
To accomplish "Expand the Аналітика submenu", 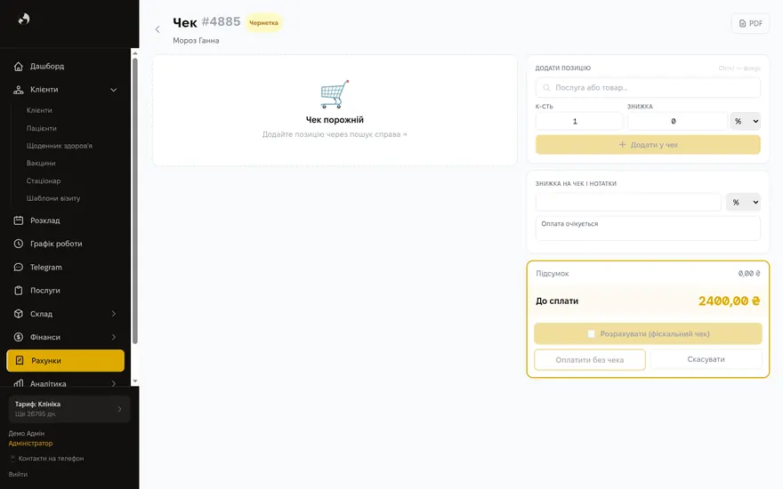I will pos(113,383).
